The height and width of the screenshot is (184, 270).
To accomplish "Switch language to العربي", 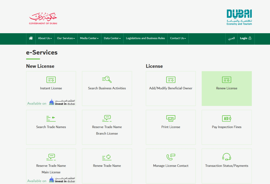I will pos(231,38).
